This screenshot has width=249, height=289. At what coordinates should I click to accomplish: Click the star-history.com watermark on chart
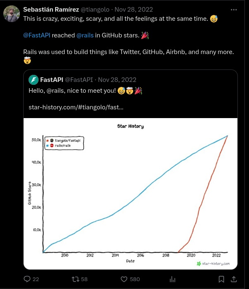[213, 263]
